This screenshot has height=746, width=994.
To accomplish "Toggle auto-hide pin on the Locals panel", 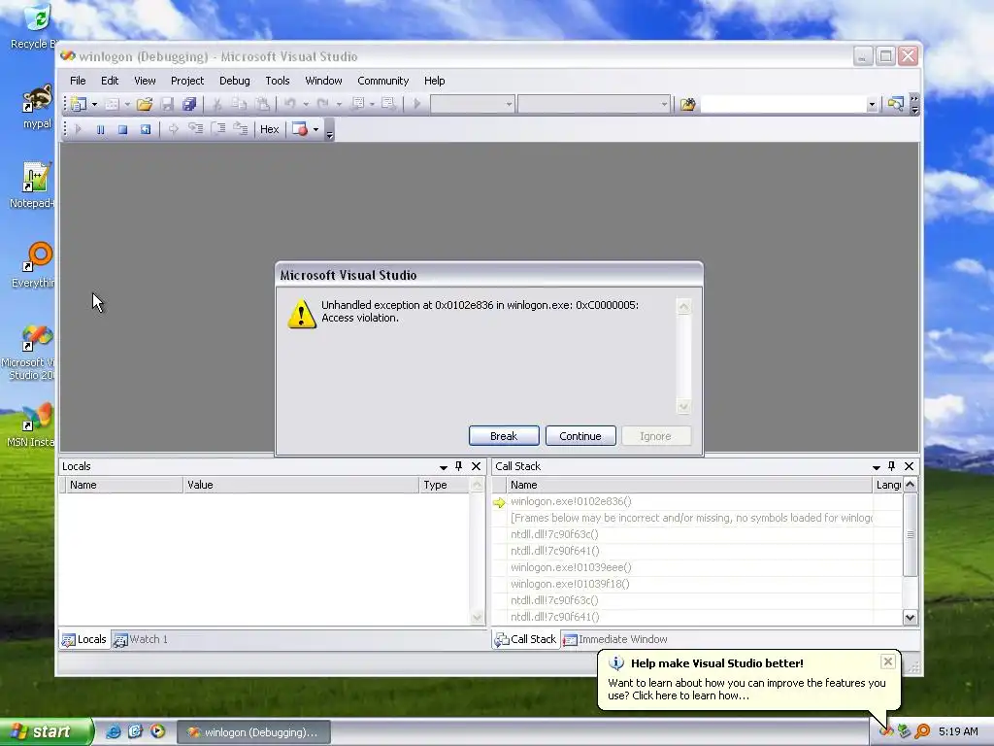I will (x=459, y=466).
